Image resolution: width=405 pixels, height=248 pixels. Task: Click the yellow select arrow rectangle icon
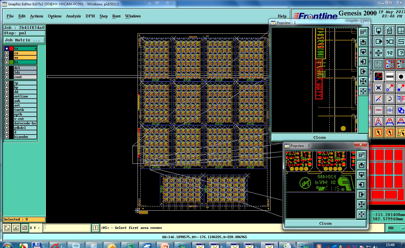[x=379, y=132]
